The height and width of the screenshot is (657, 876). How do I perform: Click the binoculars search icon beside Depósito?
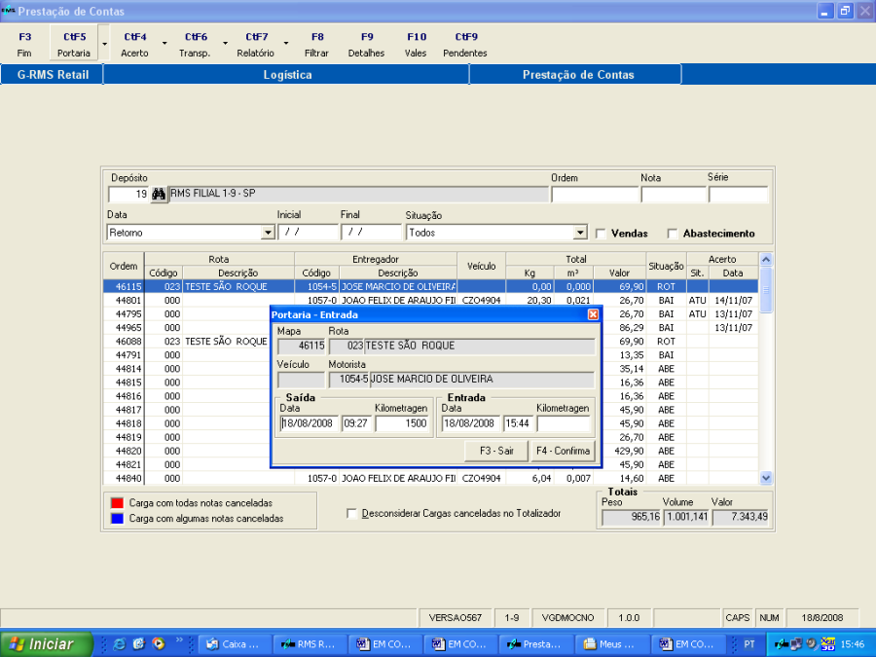click(x=159, y=194)
